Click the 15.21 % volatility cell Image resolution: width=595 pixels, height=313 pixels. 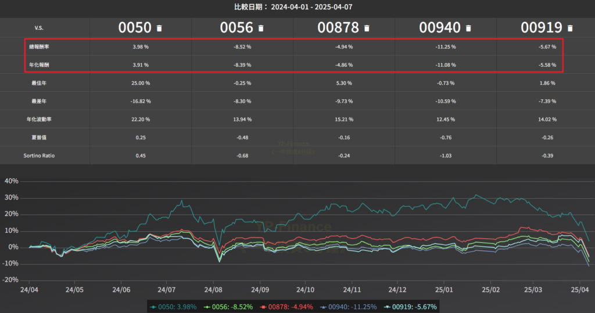[344, 120]
